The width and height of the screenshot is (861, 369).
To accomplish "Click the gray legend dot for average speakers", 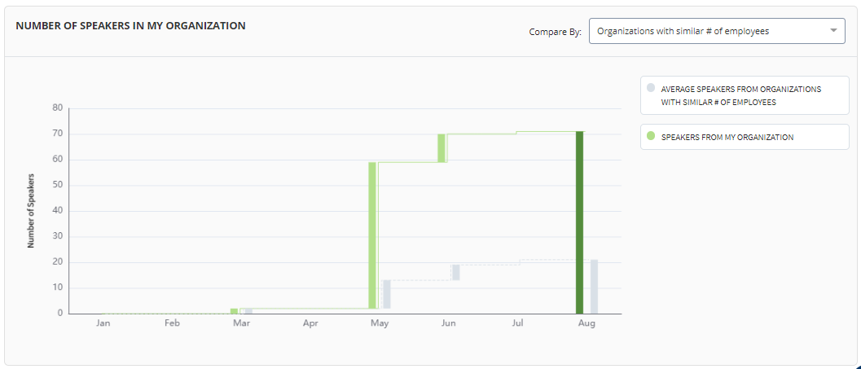I will [651, 88].
